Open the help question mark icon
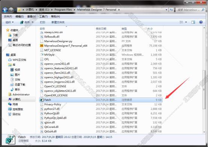The height and width of the screenshot is (147, 208). [x=201, y=22]
